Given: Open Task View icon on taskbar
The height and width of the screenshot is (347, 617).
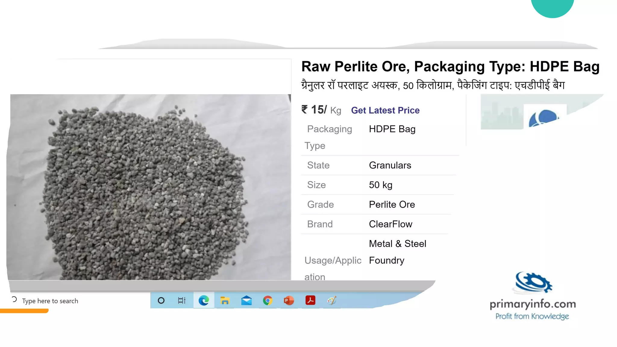Looking at the screenshot, I should pyautogui.click(x=182, y=300).
